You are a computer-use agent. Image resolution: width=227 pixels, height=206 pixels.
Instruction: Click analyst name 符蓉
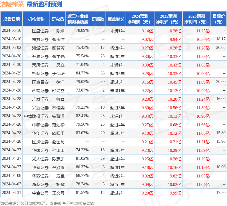(x=60, y=99)
